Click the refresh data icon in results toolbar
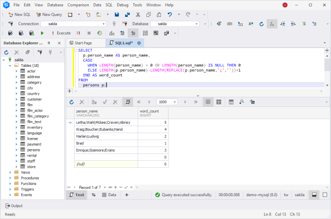The image size is (331, 219). point(72,102)
